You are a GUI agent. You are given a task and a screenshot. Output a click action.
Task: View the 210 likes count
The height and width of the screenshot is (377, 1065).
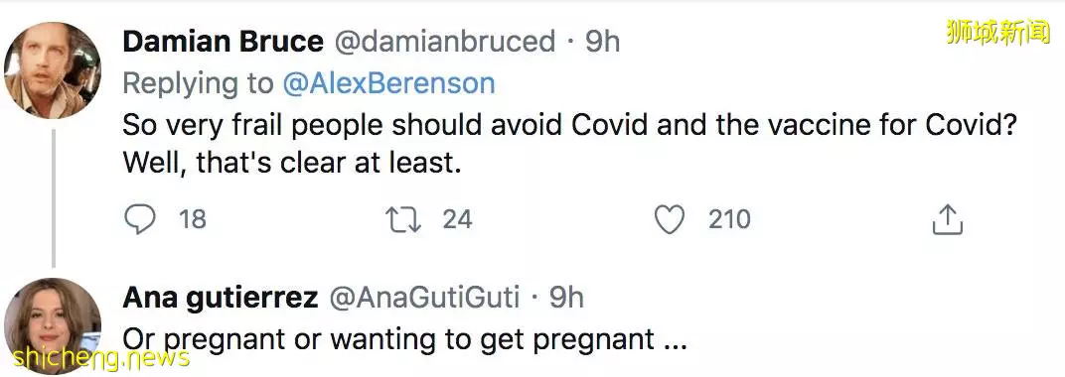[729, 219]
